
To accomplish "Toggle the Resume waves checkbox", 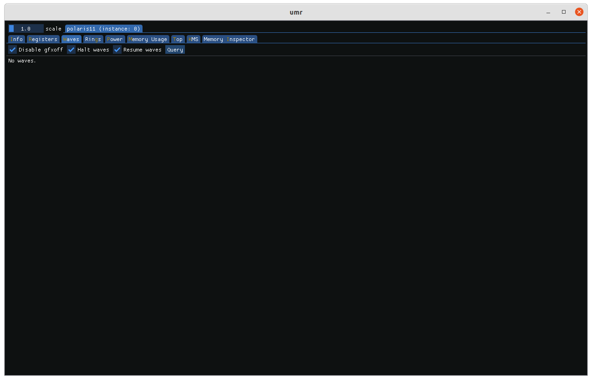I will 117,50.
